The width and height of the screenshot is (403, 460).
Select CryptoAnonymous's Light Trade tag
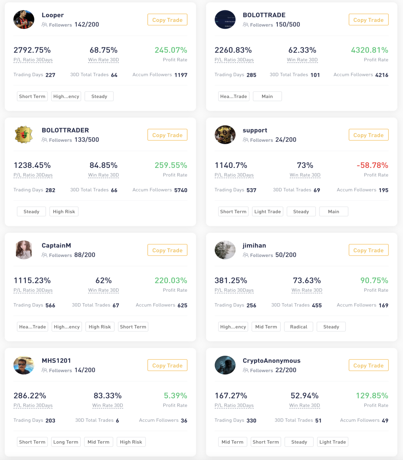click(x=333, y=442)
